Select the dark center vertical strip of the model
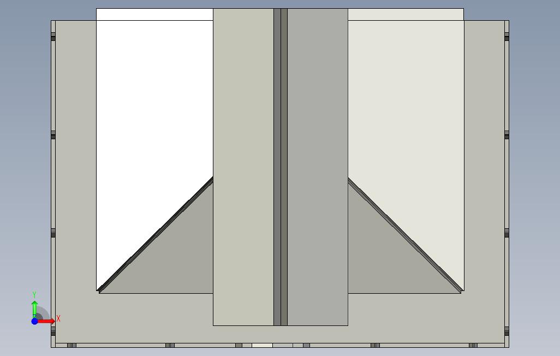Screen dimensions: 560x356 281,167
